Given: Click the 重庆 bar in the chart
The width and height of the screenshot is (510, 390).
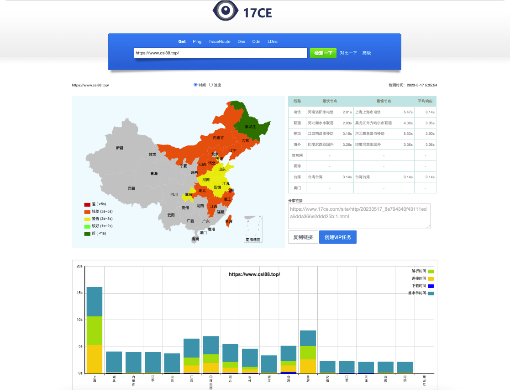Looking at the screenshot, I should [x=308, y=352].
